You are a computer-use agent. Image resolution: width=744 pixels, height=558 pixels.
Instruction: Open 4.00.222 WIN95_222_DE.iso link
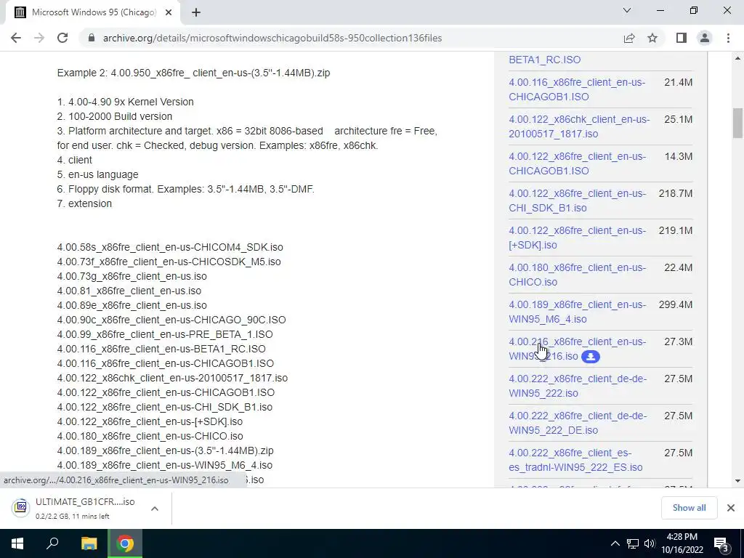coord(577,422)
